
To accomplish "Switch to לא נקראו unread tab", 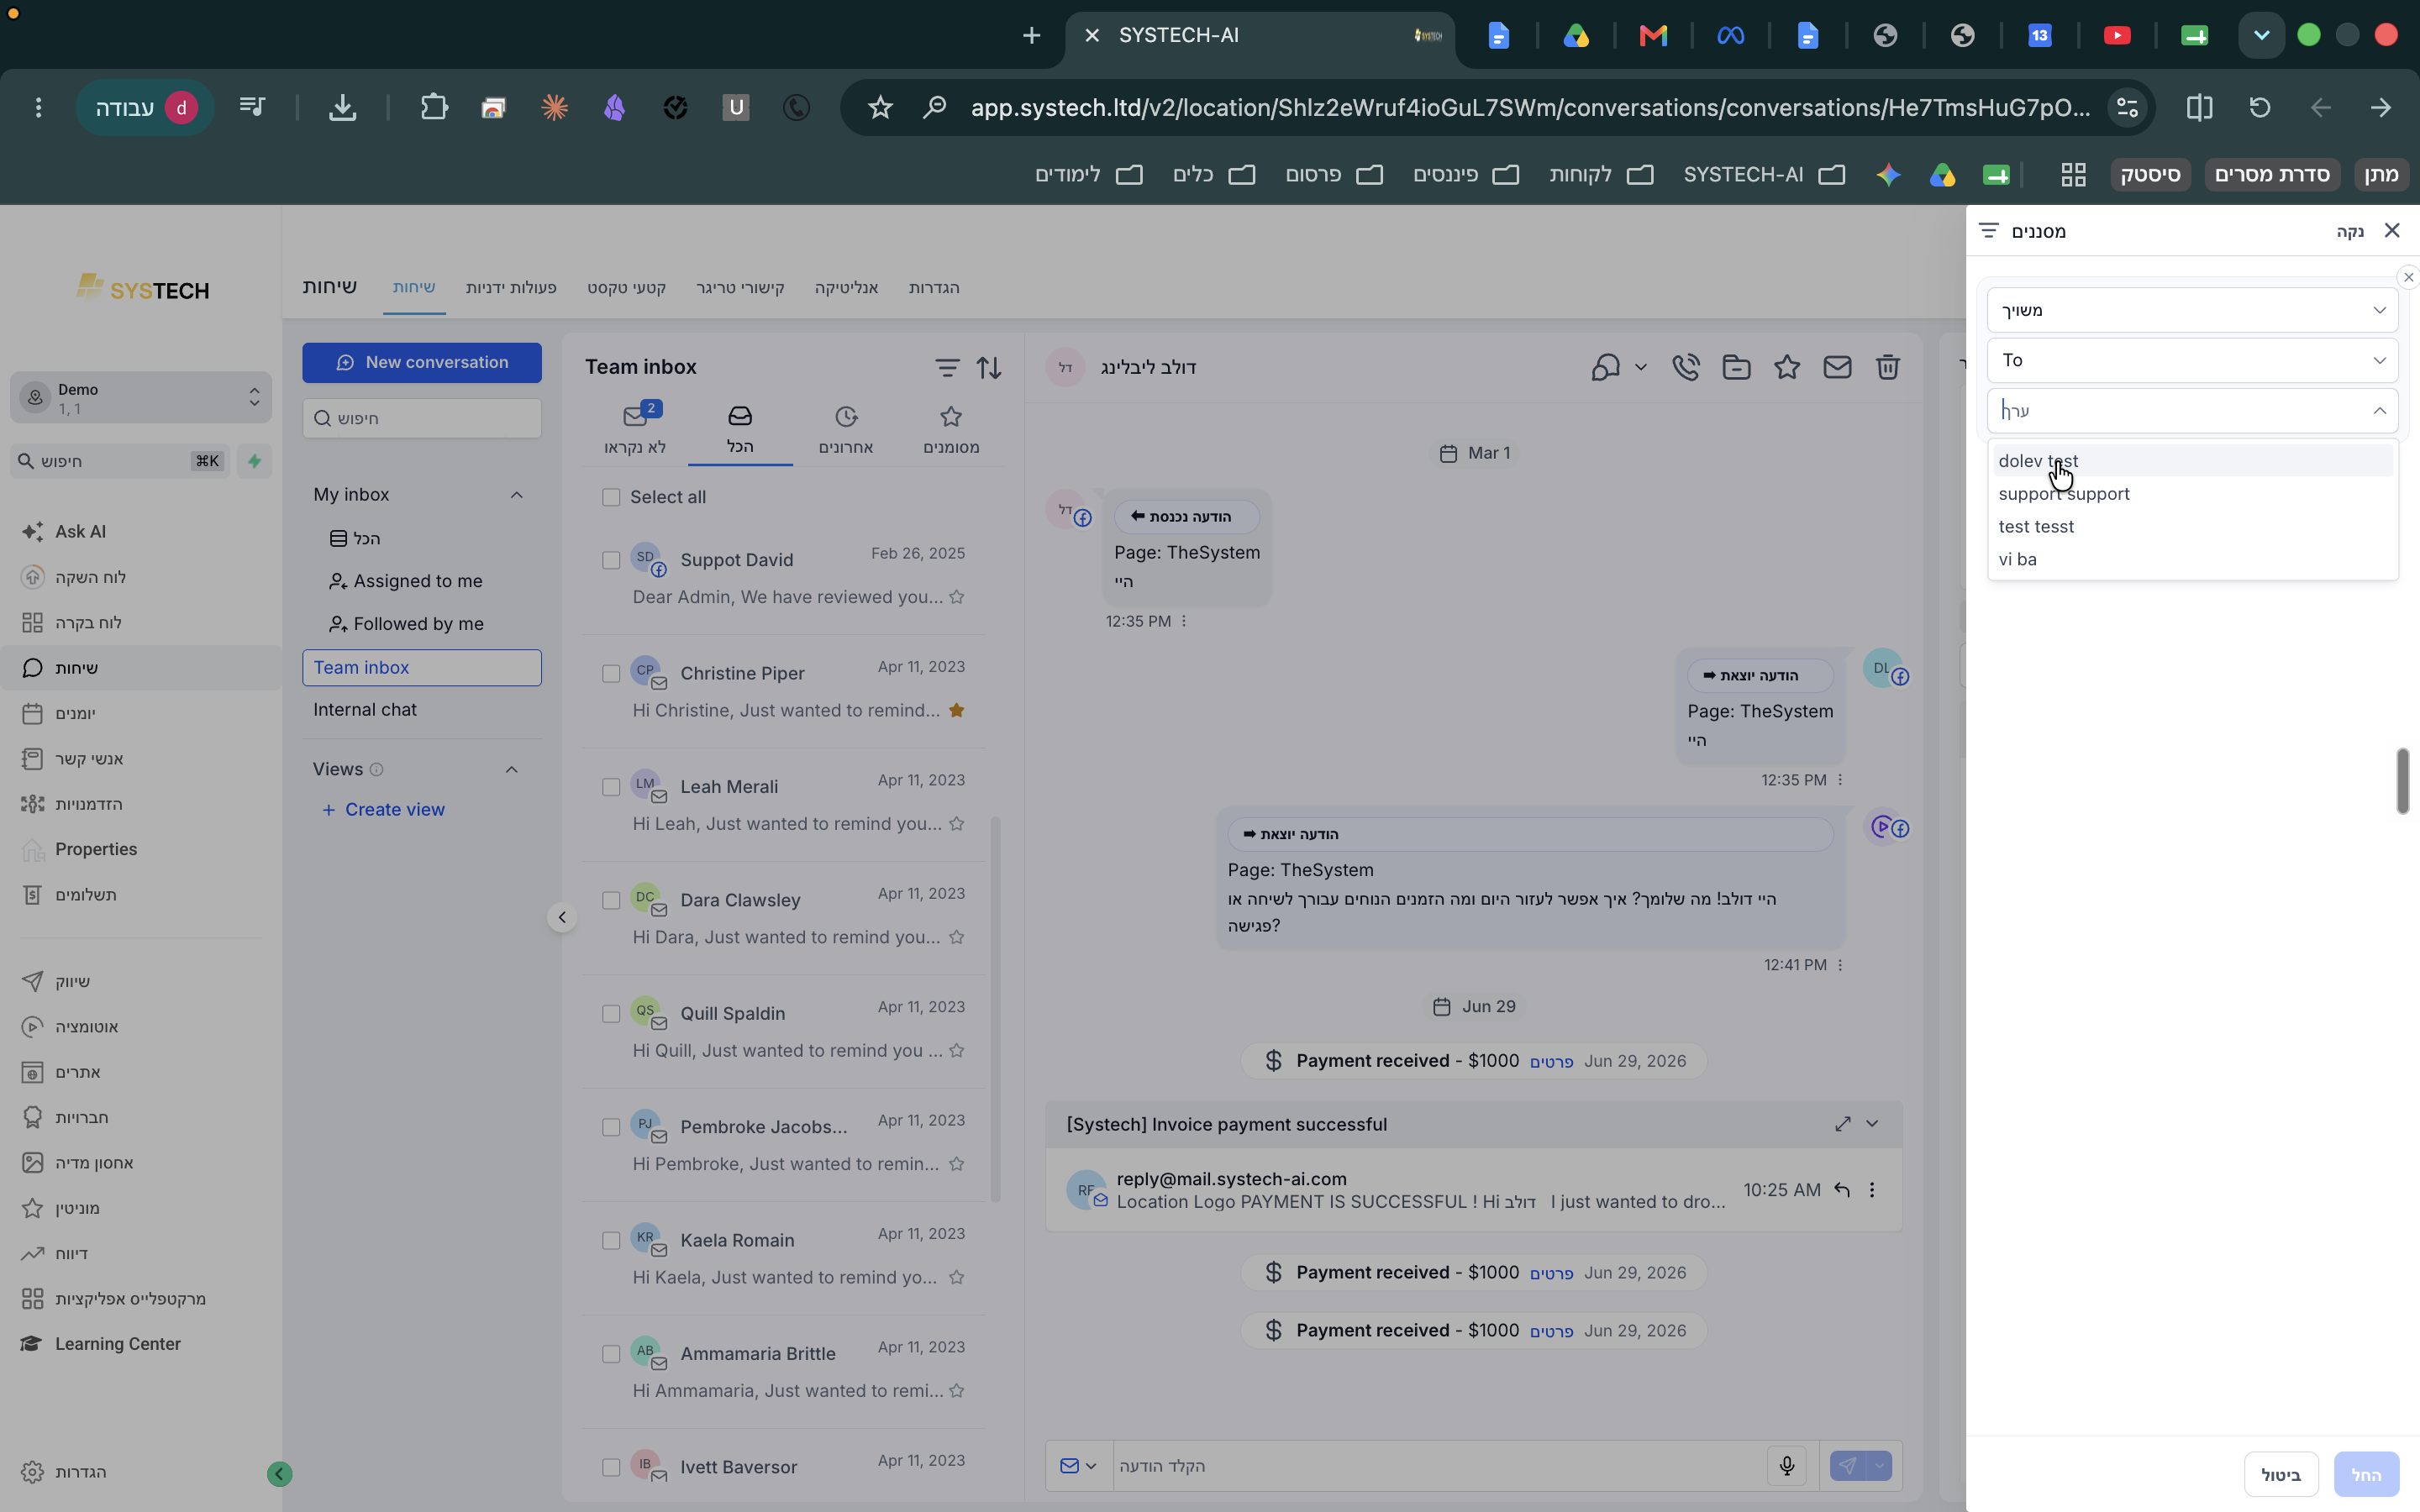I will point(635,430).
